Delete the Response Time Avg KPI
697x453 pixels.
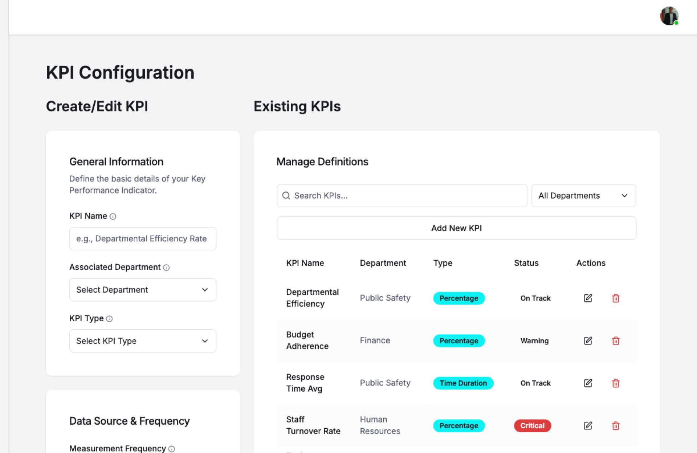(x=616, y=383)
